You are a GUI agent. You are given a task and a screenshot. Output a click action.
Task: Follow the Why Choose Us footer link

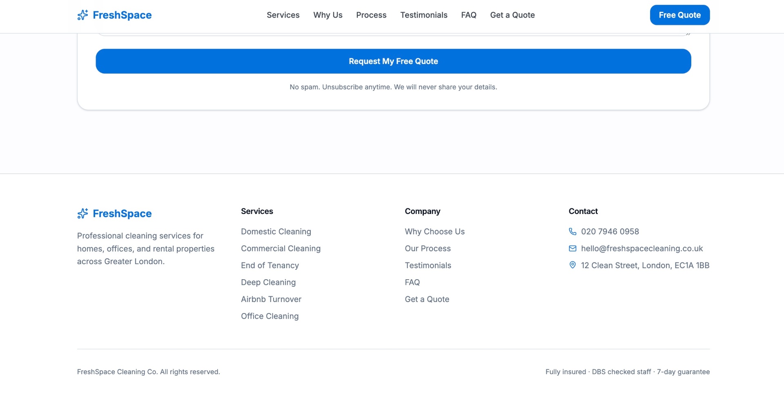click(435, 232)
